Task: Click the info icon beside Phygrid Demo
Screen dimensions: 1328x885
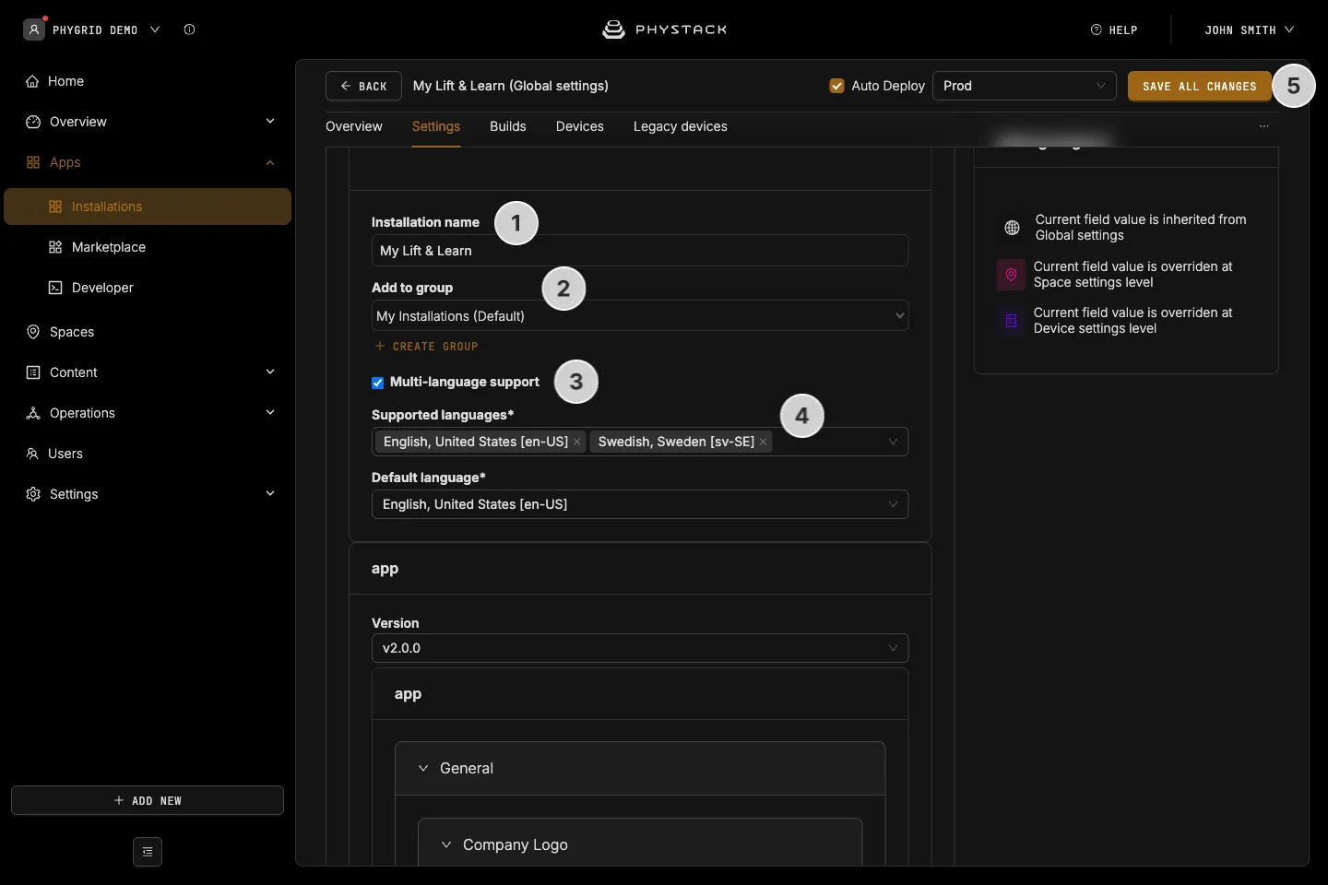Action: (x=189, y=29)
